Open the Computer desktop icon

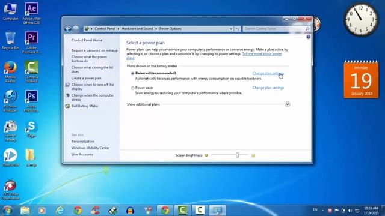point(10,11)
